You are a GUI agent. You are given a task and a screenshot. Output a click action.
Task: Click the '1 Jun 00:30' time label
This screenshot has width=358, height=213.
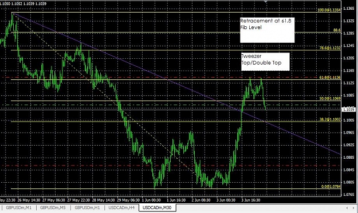(151, 200)
